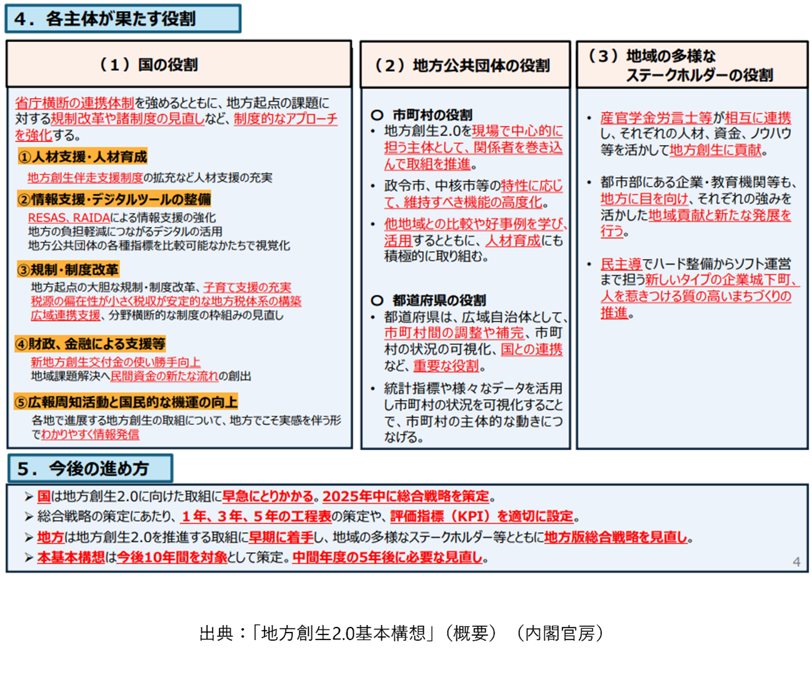The height and width of the screenshot is (692, 812).
Task: Open the '新地方創生交付金の使い勝手向上' underlined text
Action: coord(116,362)
